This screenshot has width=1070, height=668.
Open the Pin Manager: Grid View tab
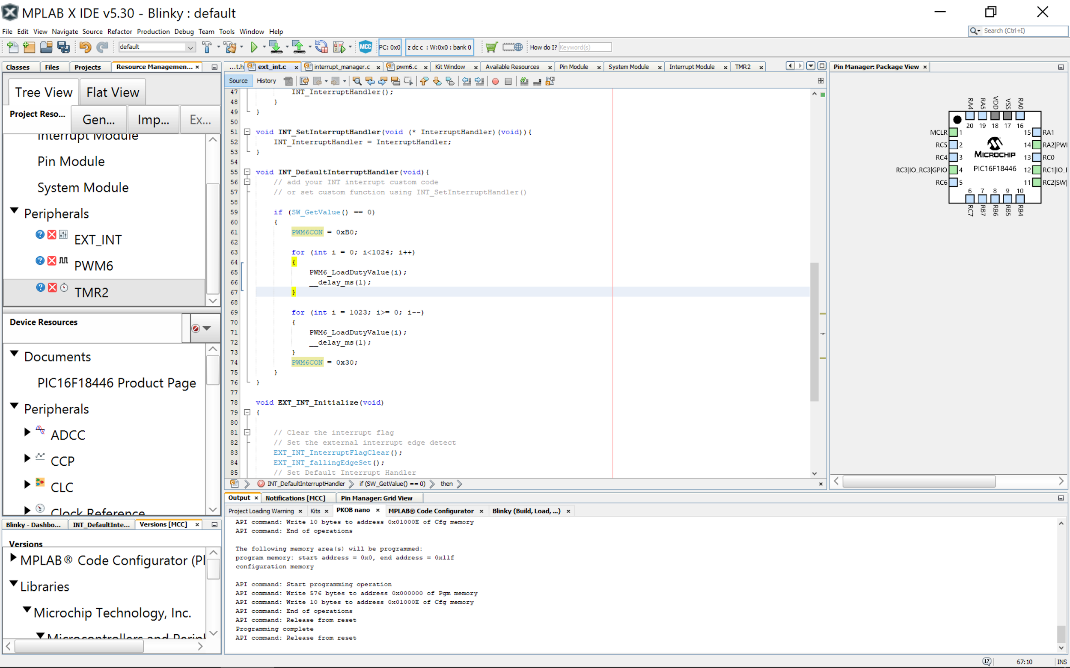[376, 498]
